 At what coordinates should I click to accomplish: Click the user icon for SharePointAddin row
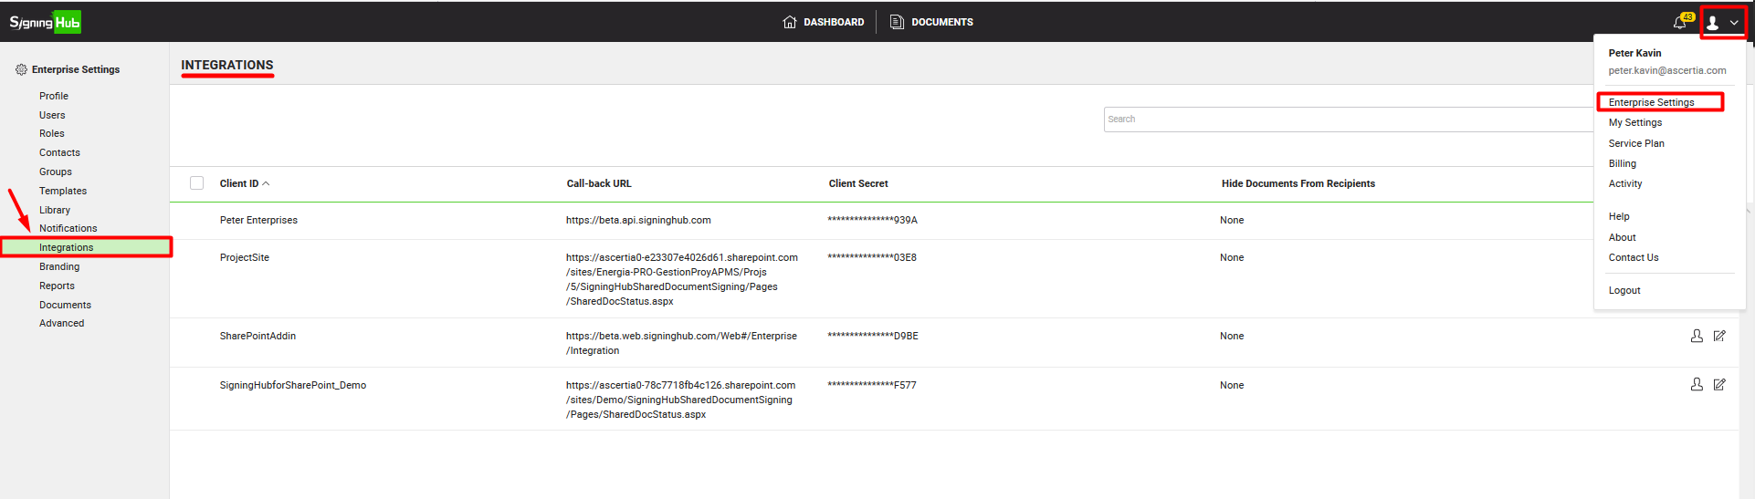click(x=1697, y=336)
